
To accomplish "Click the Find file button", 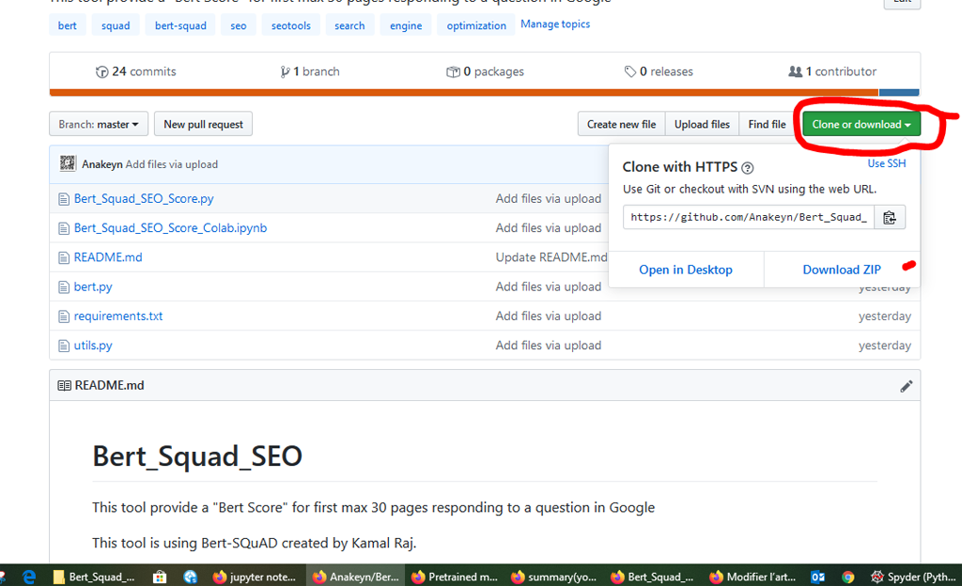I will tap(767, 125).
